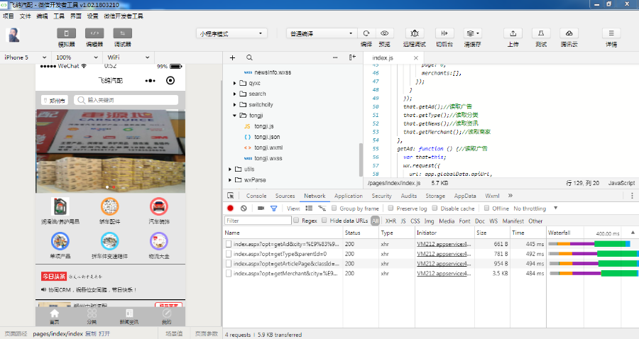Open the 小程序模式 mode dropdown
The width and height of the screenshot is (639, 339).
point(231,33)
